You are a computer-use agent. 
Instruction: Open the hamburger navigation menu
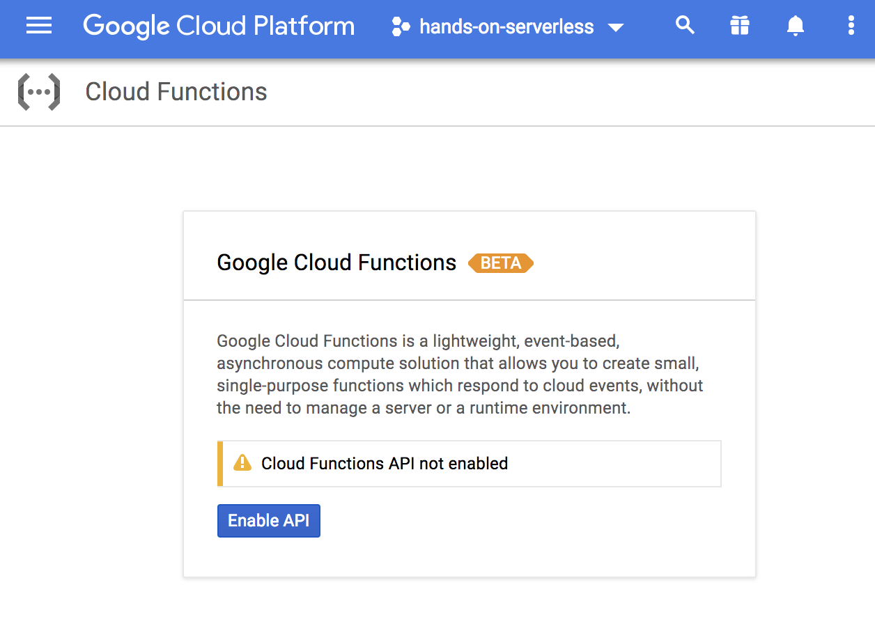click(x=39, y=26)
